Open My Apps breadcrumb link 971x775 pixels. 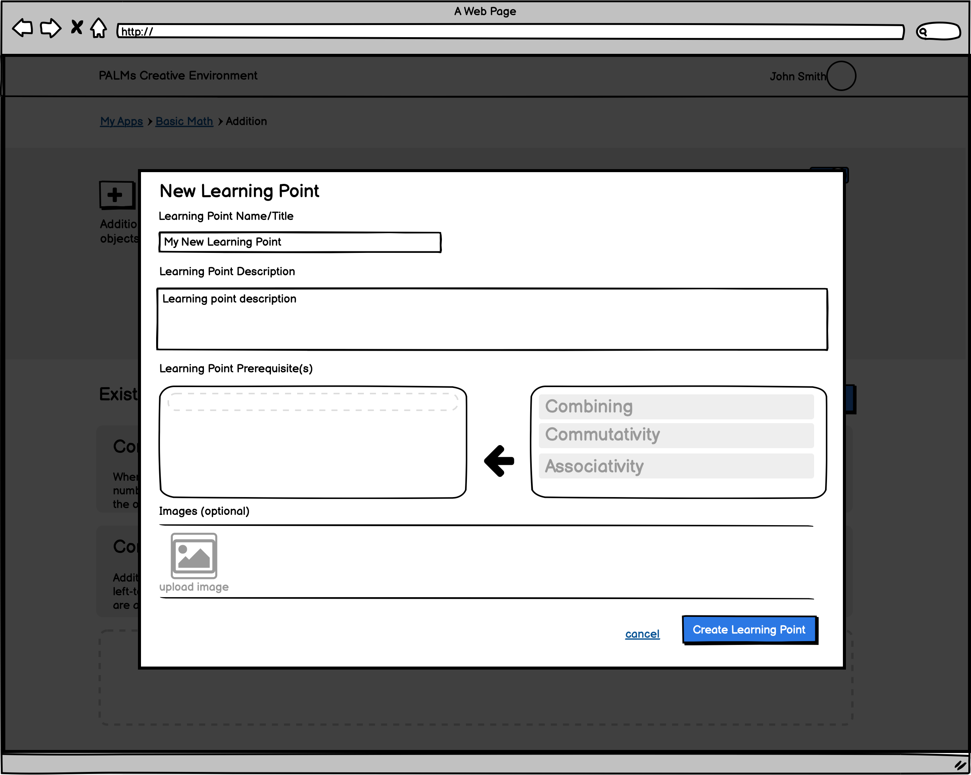point(122,121)
